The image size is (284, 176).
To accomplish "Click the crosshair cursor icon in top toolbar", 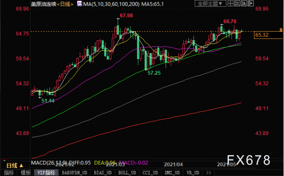I will (x=230, y=4).
